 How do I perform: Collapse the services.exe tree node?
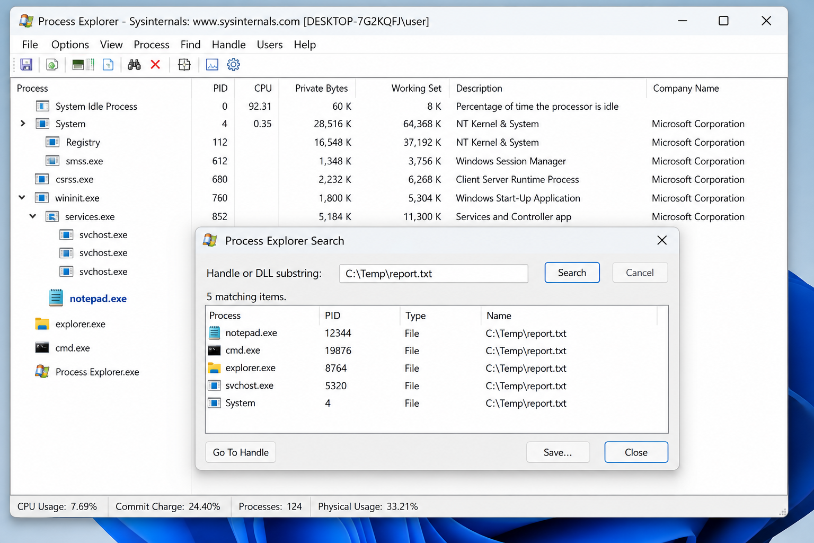pos(33,216)
